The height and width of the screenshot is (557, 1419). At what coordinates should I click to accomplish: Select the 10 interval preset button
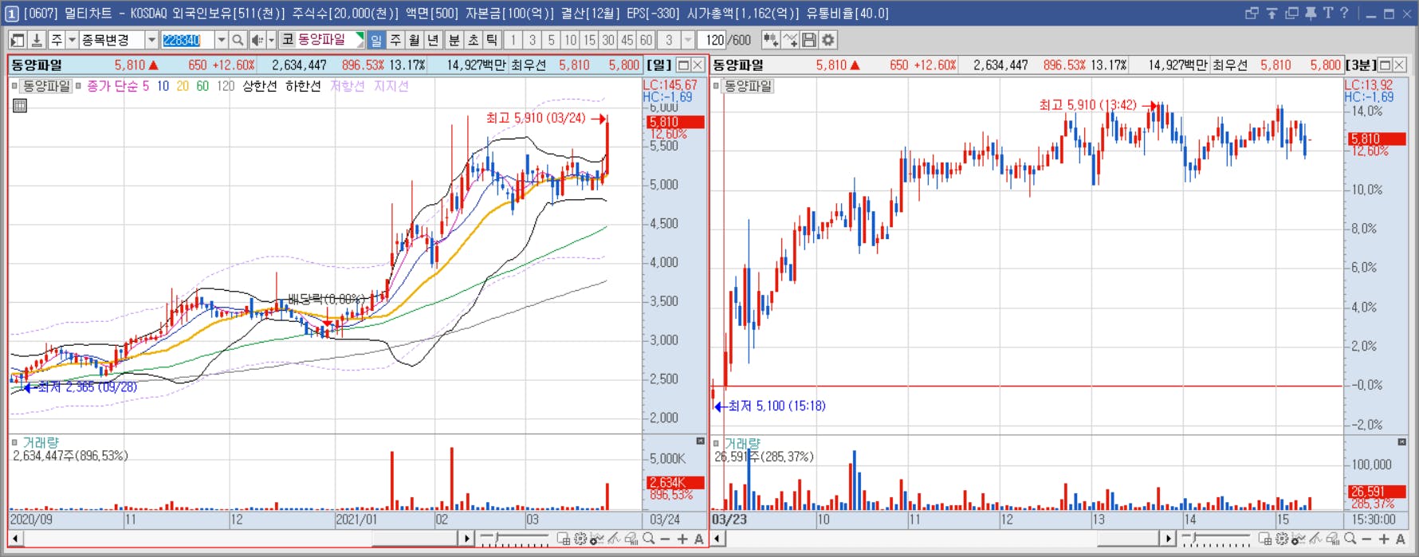coord(570,40)
